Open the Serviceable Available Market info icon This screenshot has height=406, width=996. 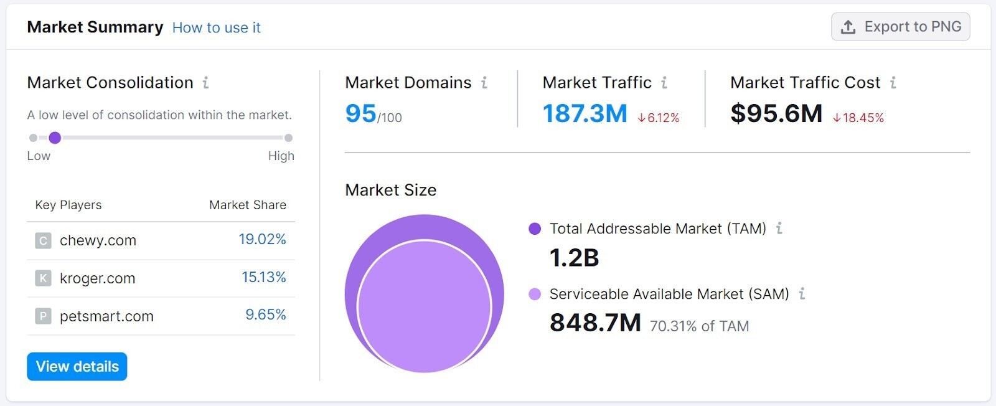tap(802, 293)
